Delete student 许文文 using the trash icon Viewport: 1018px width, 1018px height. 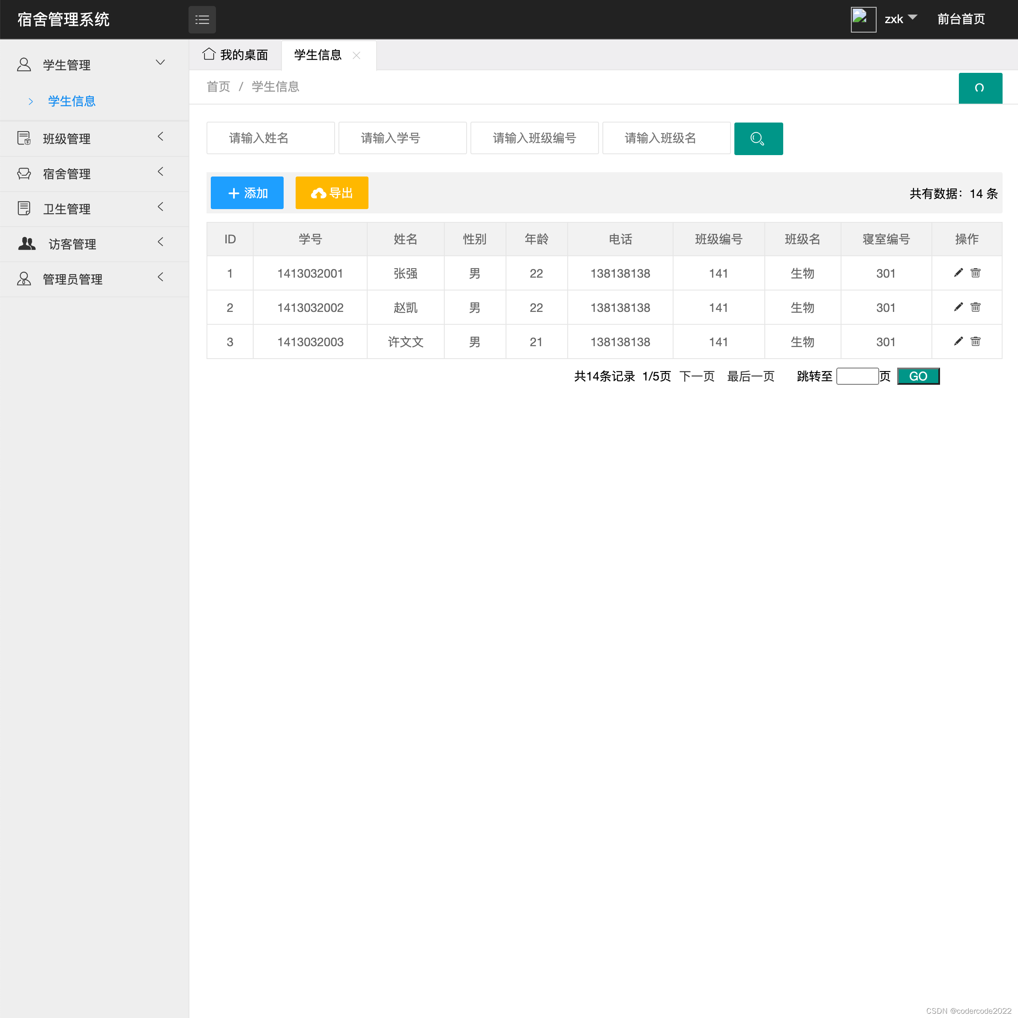975,341
